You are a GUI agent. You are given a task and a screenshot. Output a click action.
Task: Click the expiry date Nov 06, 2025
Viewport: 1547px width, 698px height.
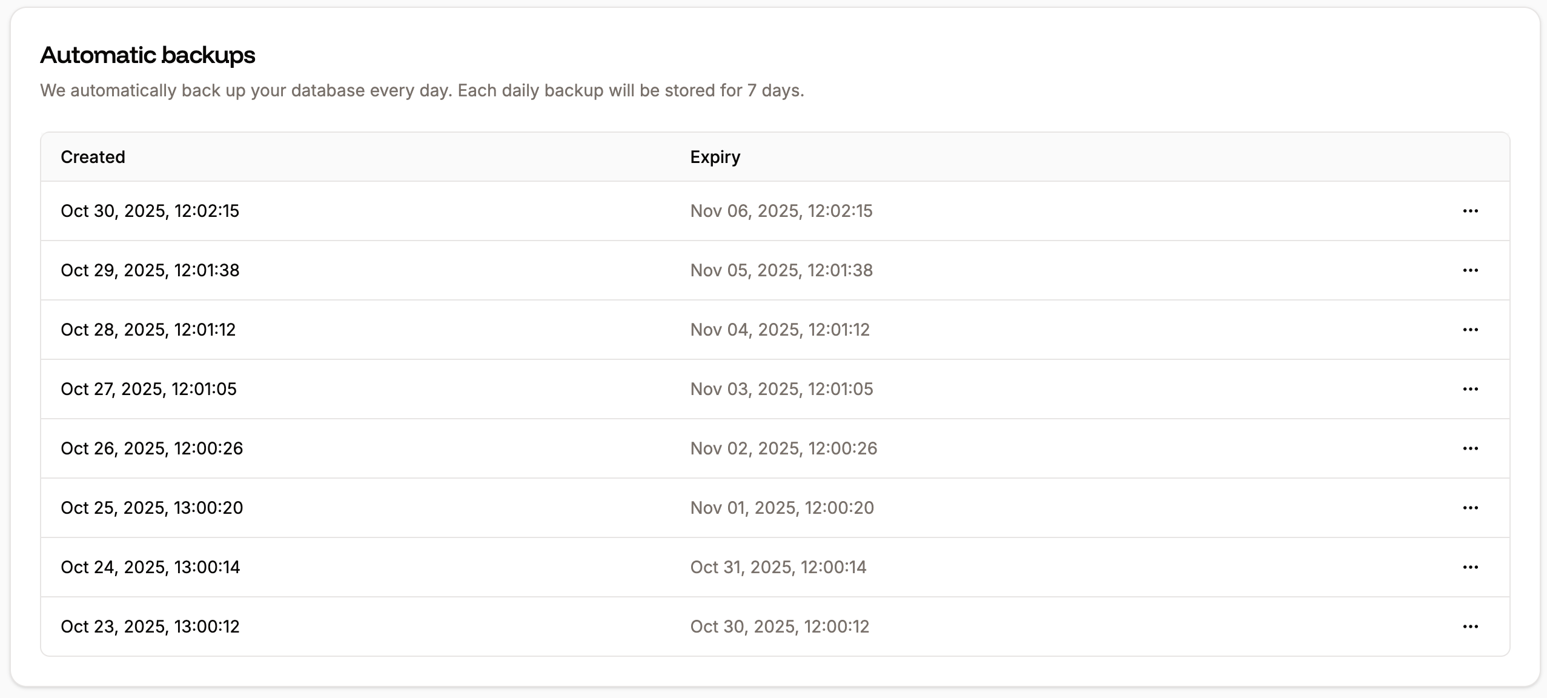tap(782, 210)
